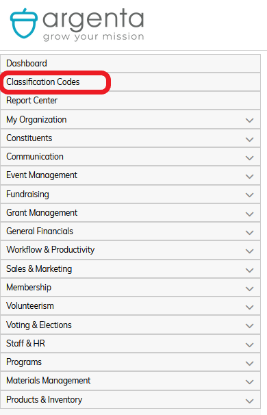Expand My Organization chevron arrow

click(249, 121)
